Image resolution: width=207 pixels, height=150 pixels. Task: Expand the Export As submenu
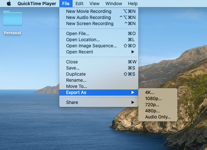[x=99, y=92]
